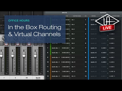Mute mixer channel 8
The image size is (122, 91).
click(18, 44)
